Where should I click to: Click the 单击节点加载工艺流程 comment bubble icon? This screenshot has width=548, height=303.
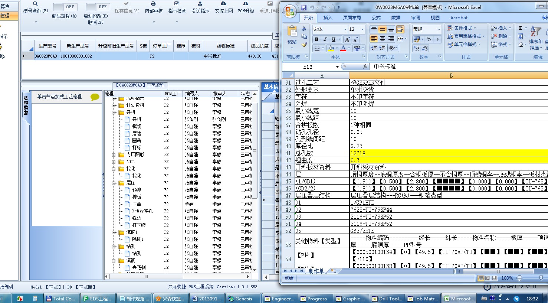coord(95,97)
